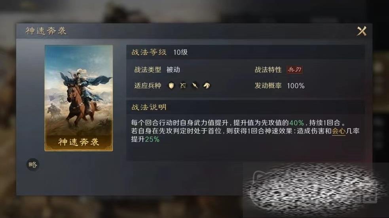Click the green 25% value in description

pyautogui.click(x=152, y=139)
